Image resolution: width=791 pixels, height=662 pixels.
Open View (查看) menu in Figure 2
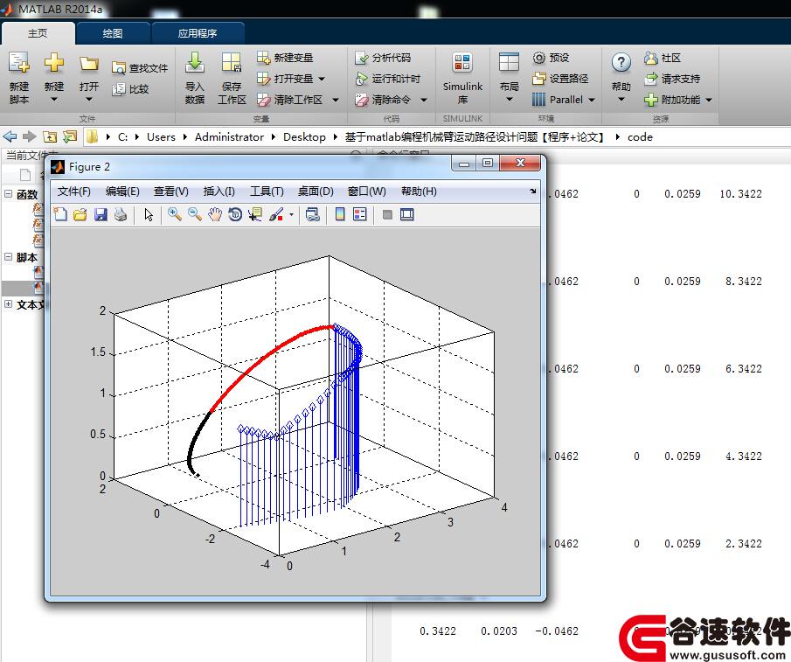pyautogui.click(x=171, y=192)
